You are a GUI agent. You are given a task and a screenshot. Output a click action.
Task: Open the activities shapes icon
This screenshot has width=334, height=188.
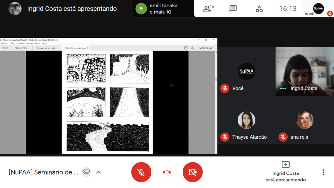tap(259, 9)
